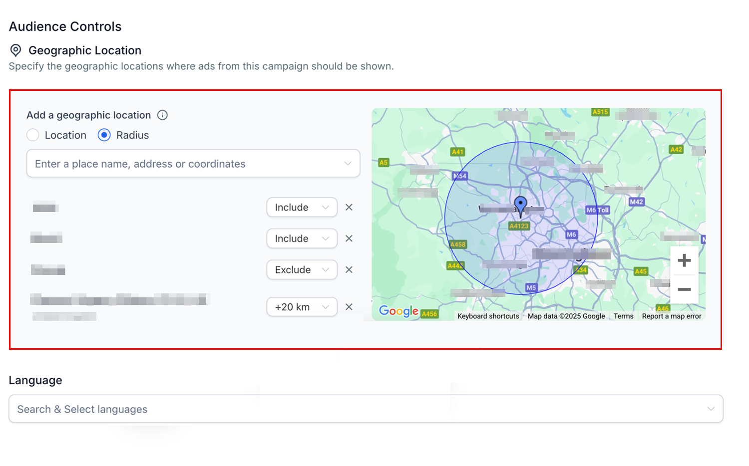The height and width of the screenshot is (466, 749).
Task: Click the blue location pin on the map
Action: point(520,206)
